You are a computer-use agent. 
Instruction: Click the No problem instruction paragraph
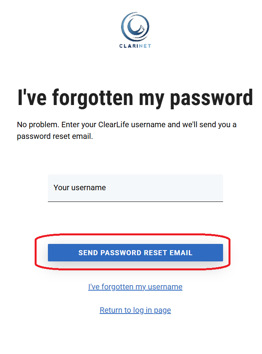(127, 131)
